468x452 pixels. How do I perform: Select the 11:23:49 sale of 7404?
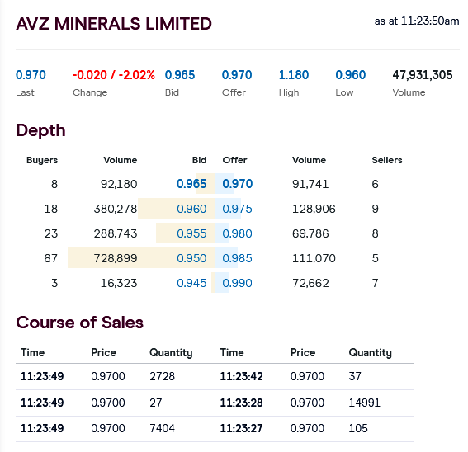tap(116, 428)
